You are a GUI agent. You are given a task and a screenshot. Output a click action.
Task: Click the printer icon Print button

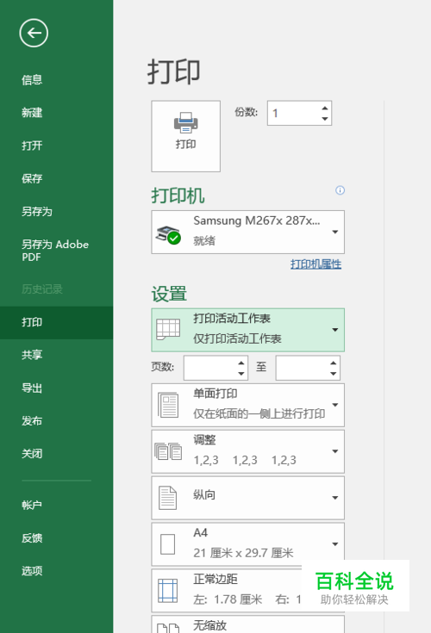186,136
